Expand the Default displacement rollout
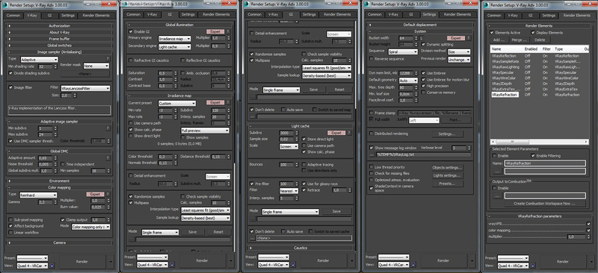The image size is (598, 273). pyautogui.click(x=419, y=25)
